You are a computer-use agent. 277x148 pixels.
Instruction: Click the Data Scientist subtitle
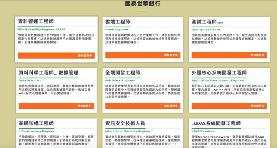(30, 80)
